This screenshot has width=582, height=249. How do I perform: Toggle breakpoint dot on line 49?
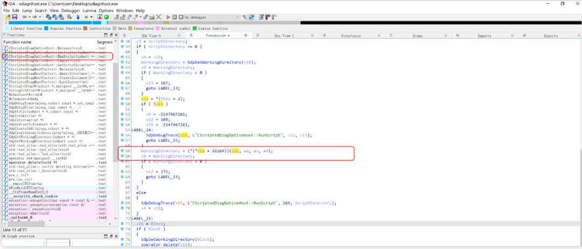tap(122, 99)
